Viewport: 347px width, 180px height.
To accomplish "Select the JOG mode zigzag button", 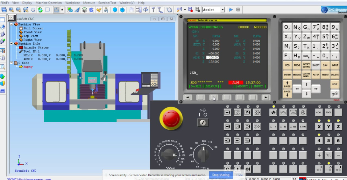I will point(283,112).
